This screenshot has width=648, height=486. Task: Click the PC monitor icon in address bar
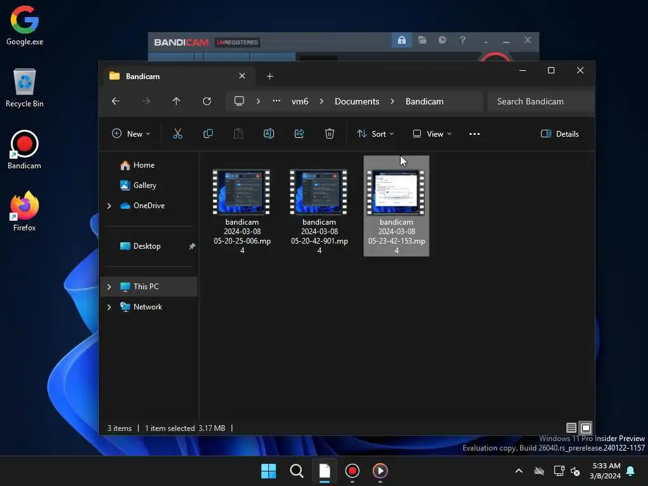coord(239,101)
